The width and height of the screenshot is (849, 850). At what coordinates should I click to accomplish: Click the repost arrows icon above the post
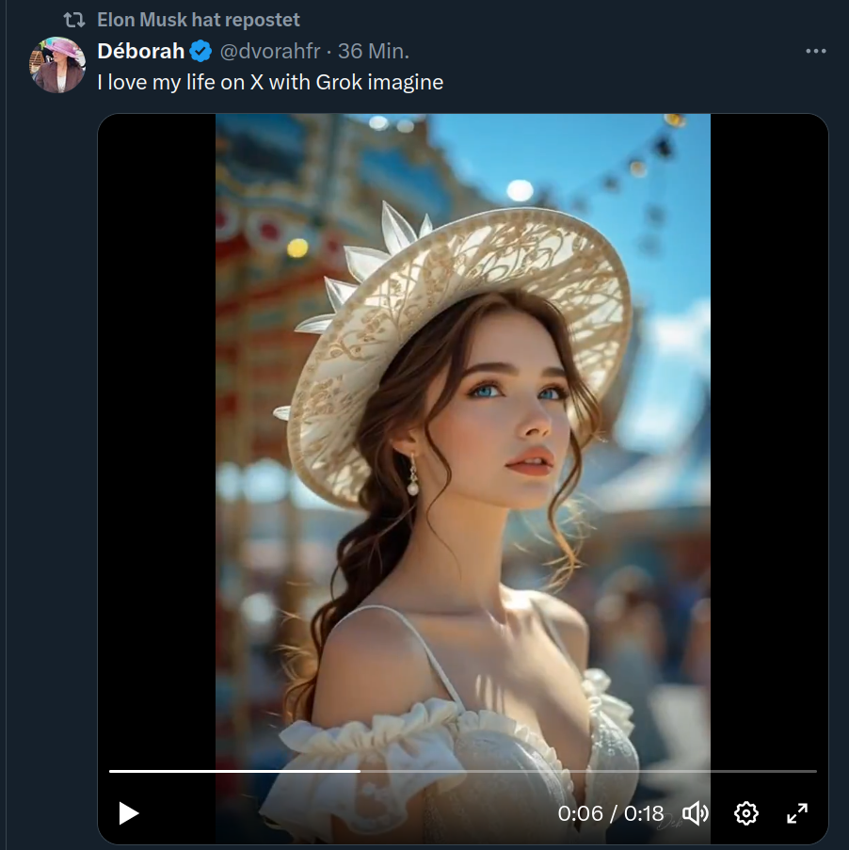74,20
